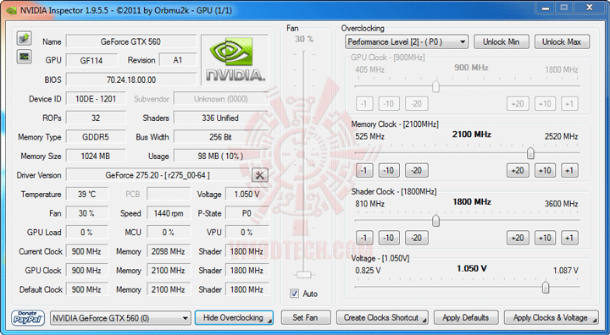The width and height of the screenshot is (610, 335).
Task: Toggle the Auto fan checkbox
Action: pos(295,294)
